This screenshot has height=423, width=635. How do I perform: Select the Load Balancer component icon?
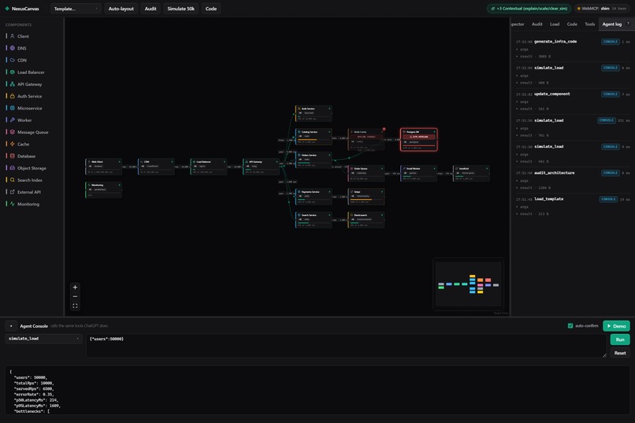pyautogui.click(x=12, y=72)
